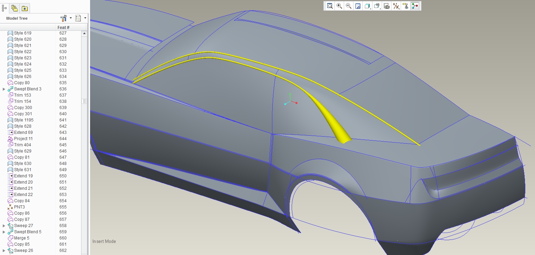Click the Style 621 surface icon
This screenshot has width=535, height=255.
coord(10,46)
